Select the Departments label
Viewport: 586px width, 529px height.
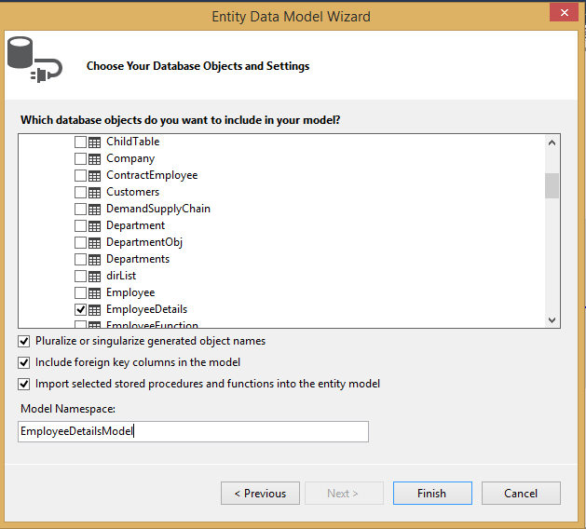(138, 259)
